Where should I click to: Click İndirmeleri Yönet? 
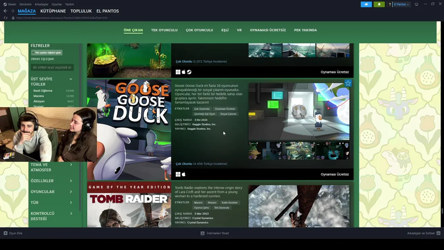(x=218, y=233)
